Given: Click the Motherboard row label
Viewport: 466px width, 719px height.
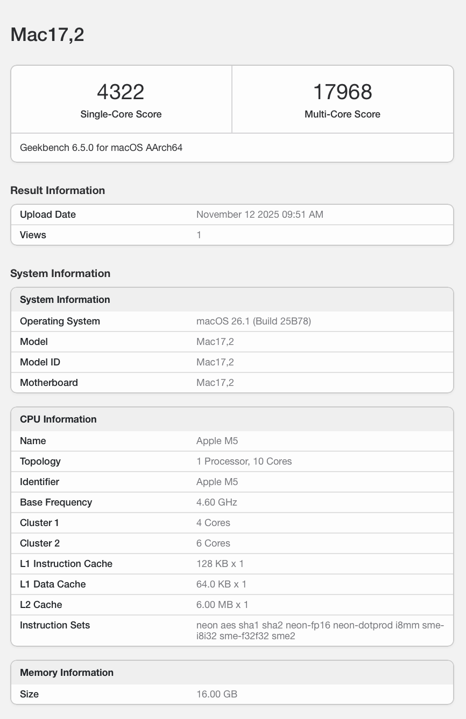Looking at the screenshot, I should (x=49, y=383).
